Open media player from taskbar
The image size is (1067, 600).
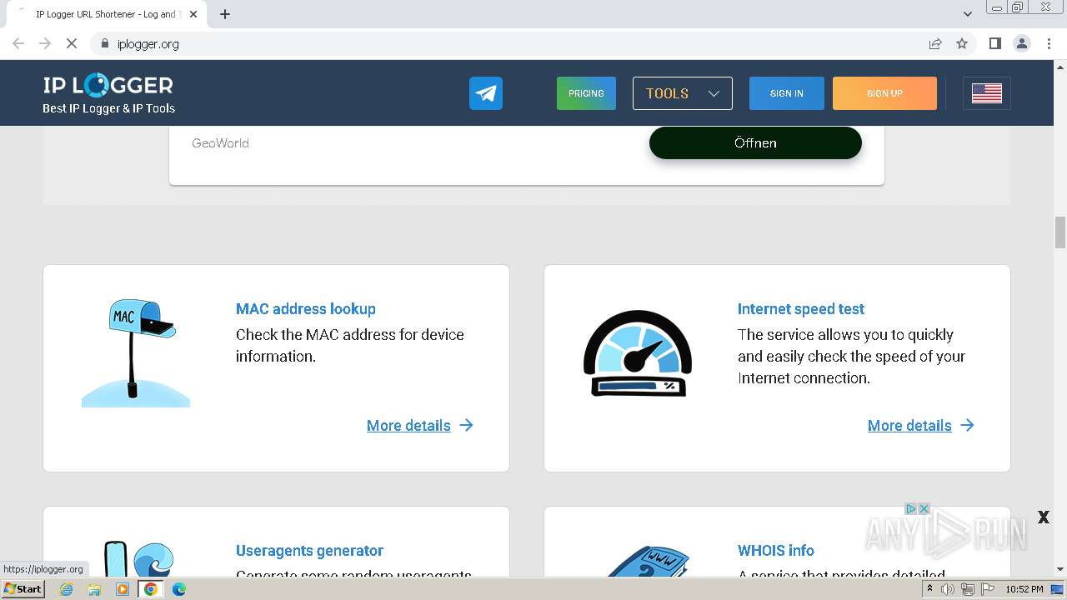tap(123, 589)
